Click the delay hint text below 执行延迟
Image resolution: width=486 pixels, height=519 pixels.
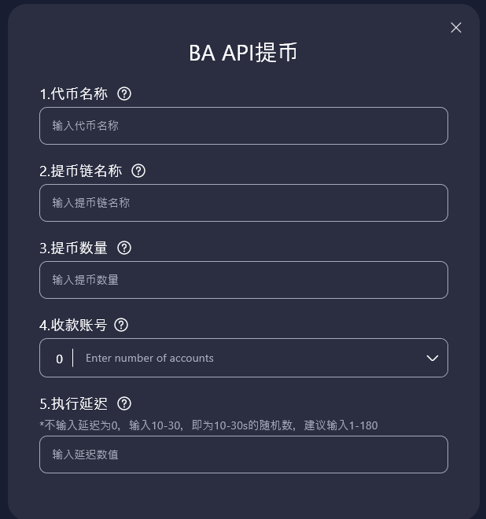[x=208, y=425]
